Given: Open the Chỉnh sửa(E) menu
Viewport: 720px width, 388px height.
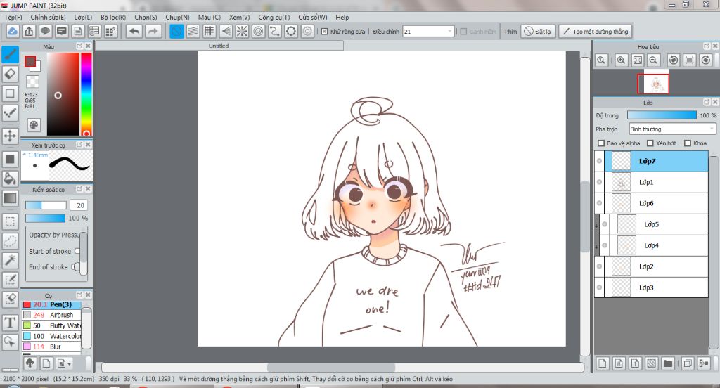Looking at the screenshot, I should tap(49, 17).
